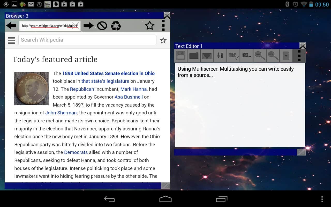331x207 pixels.
Task: Save file with floppy disk icon
Action: point(180,56)
